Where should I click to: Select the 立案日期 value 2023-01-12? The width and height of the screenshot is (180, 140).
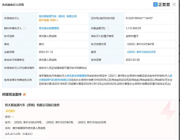[x=46, y=52]
